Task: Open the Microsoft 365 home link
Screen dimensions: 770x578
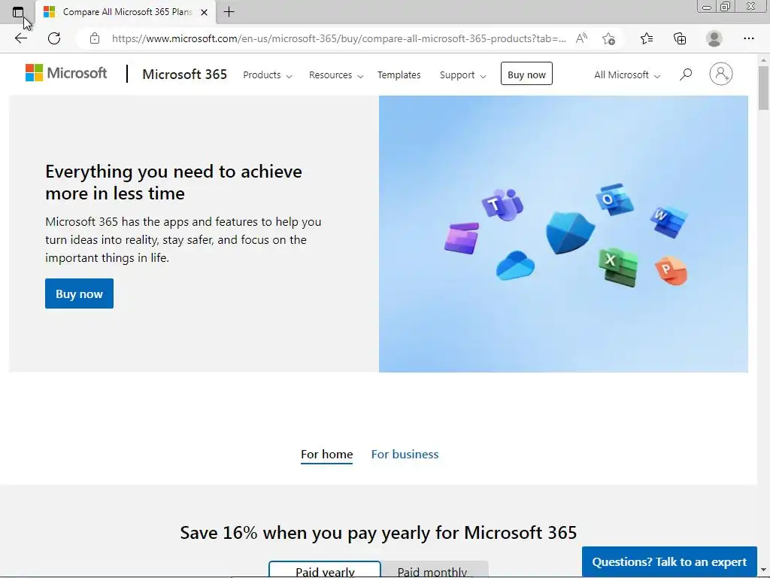Action: pyautogui.click(x=185, y=75)
